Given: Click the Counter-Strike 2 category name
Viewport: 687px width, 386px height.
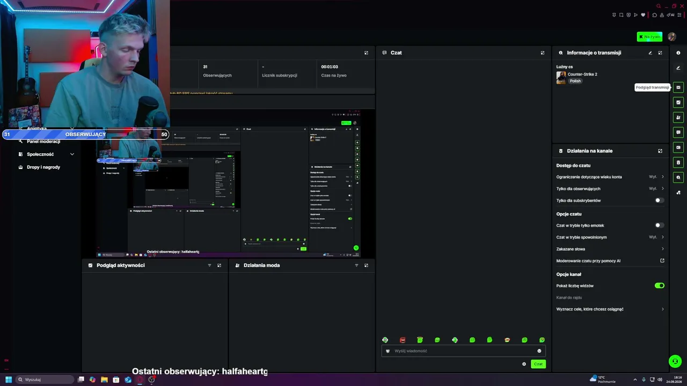Looking at the screenshot, I should [x=582, y=75].
